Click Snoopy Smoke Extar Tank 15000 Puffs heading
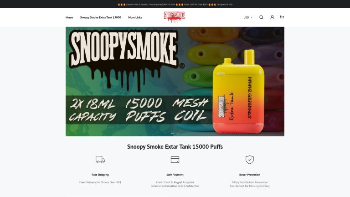The width and height of the screenshot is (350, 197). click(x=175, y=147)
